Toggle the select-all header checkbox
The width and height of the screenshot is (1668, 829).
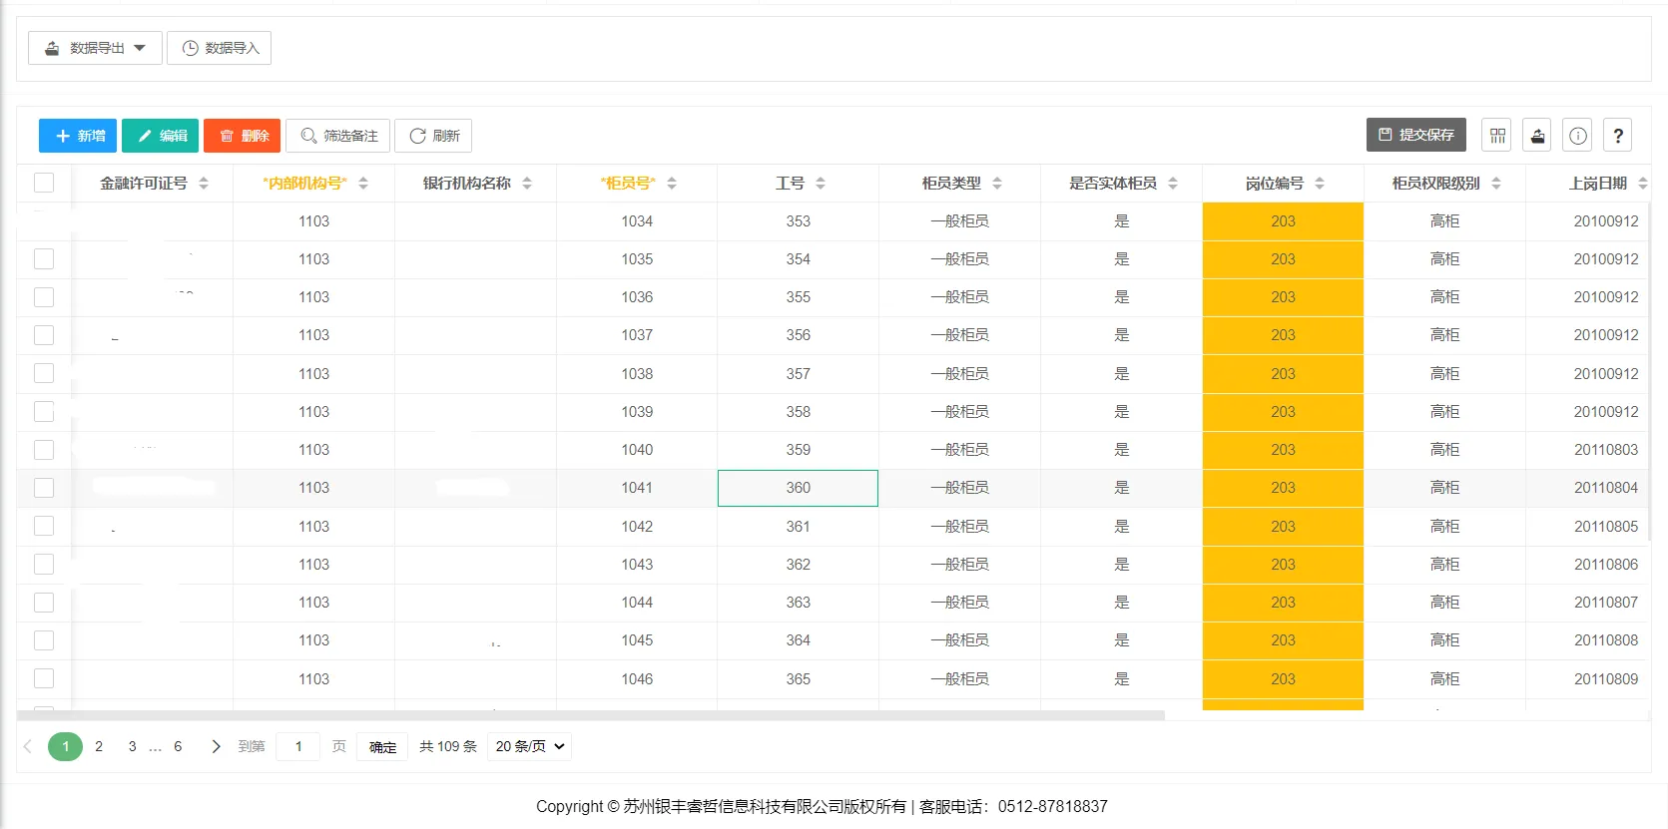(44, 183)
